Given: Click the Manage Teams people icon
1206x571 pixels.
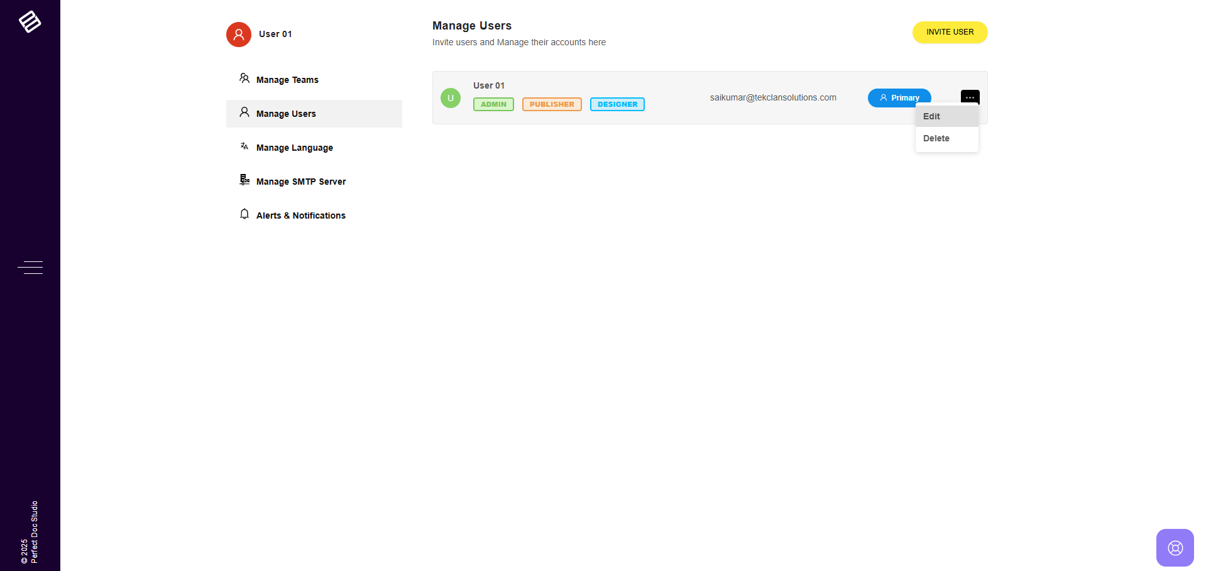Looking at the screenshot, I should click(x=244, y=79).
